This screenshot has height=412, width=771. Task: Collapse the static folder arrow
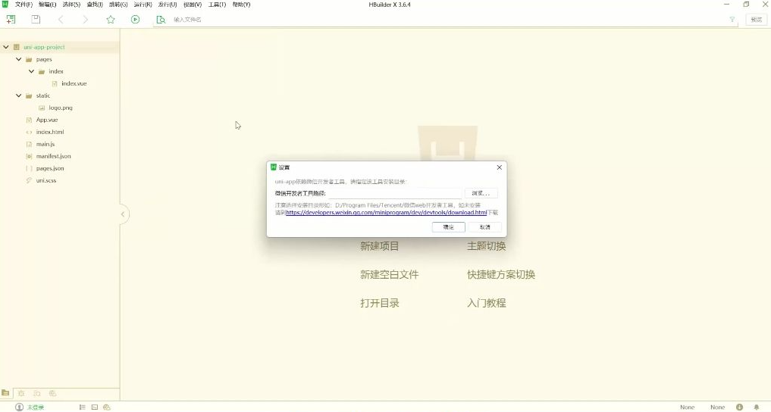[19, 95]
